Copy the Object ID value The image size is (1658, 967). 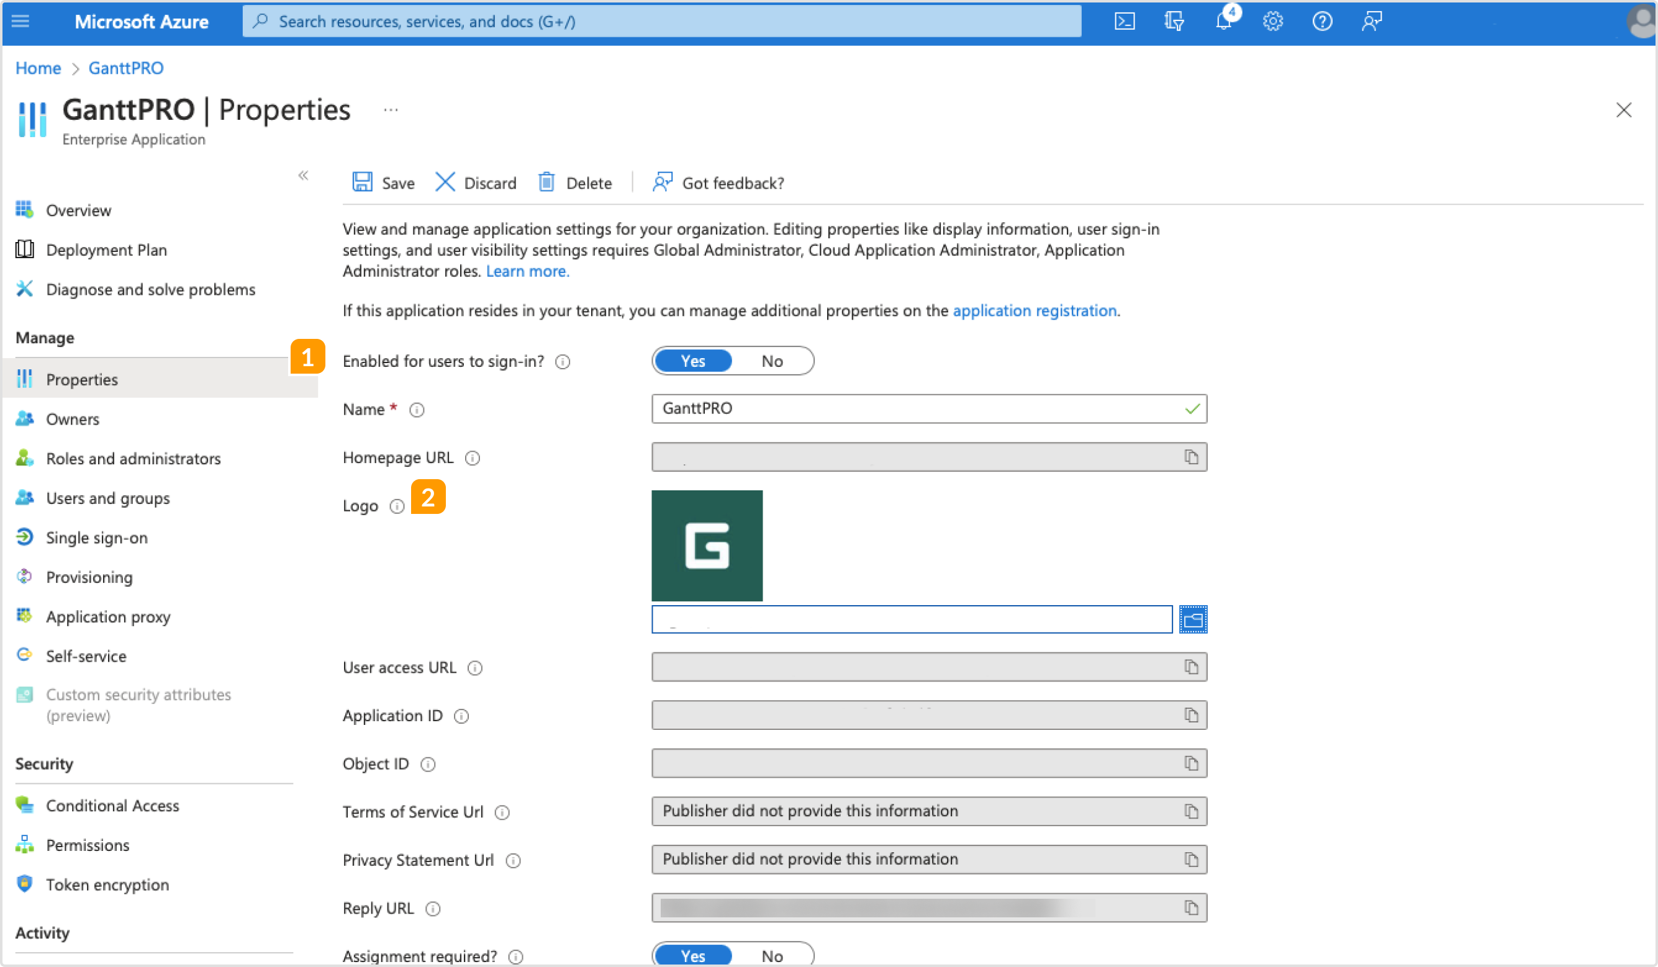tap(1191, 763)
